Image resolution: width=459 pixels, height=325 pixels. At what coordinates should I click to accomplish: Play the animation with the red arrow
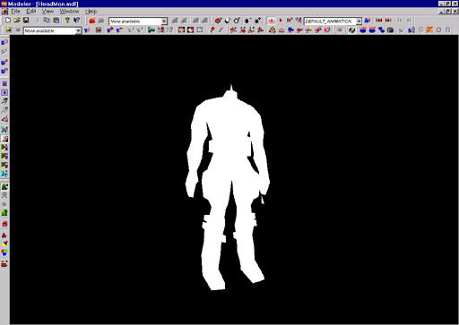281,21
